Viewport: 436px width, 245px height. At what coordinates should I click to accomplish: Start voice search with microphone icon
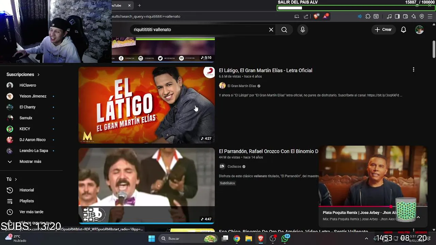click(x=302, y=30)
